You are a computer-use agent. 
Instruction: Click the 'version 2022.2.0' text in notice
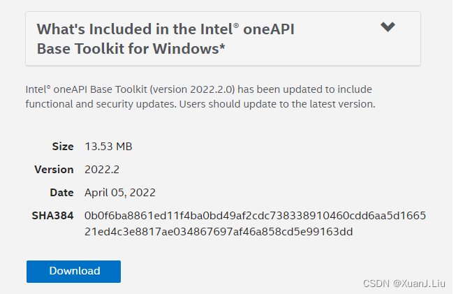198,90
